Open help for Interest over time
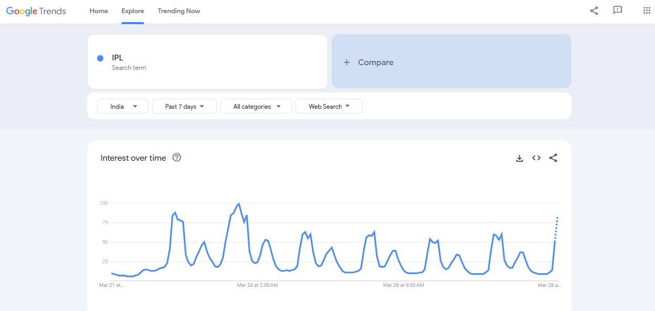 coord(177,157)
